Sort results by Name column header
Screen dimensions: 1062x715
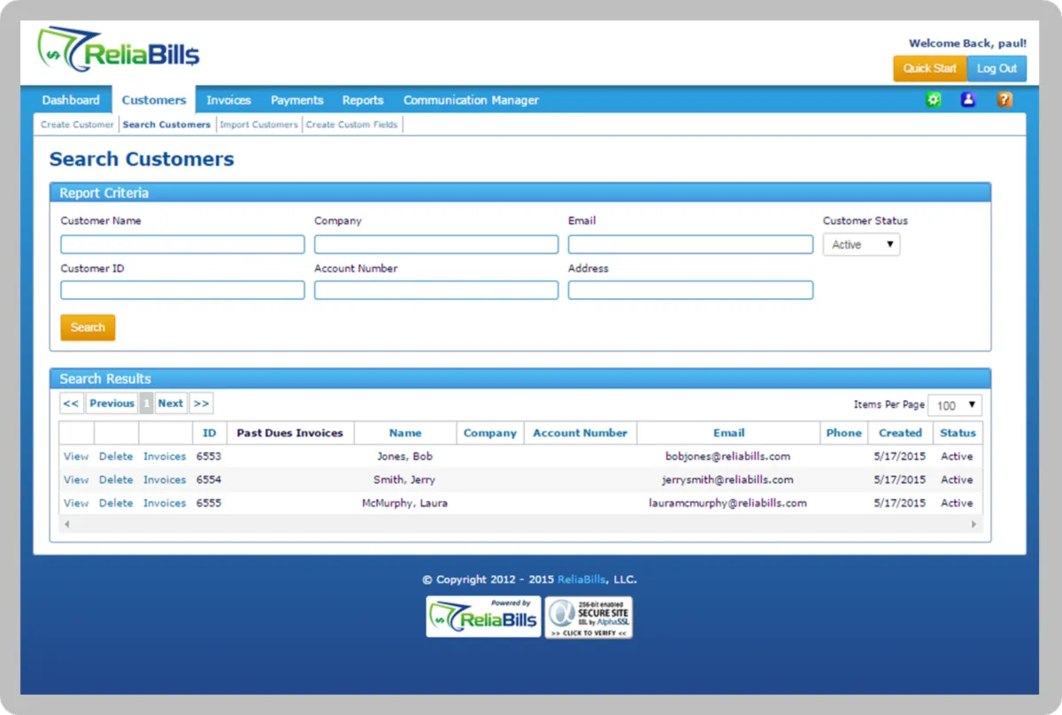click(405, 433)
